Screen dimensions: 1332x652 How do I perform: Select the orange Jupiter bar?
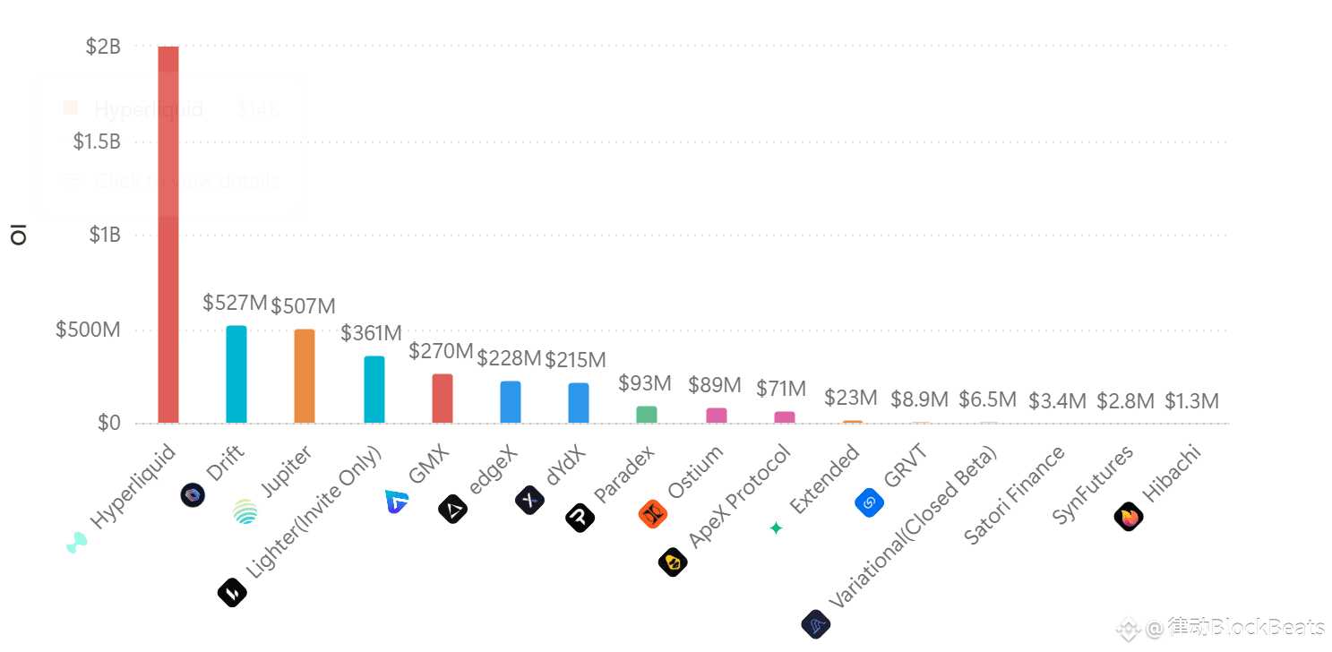pos(305,376)
